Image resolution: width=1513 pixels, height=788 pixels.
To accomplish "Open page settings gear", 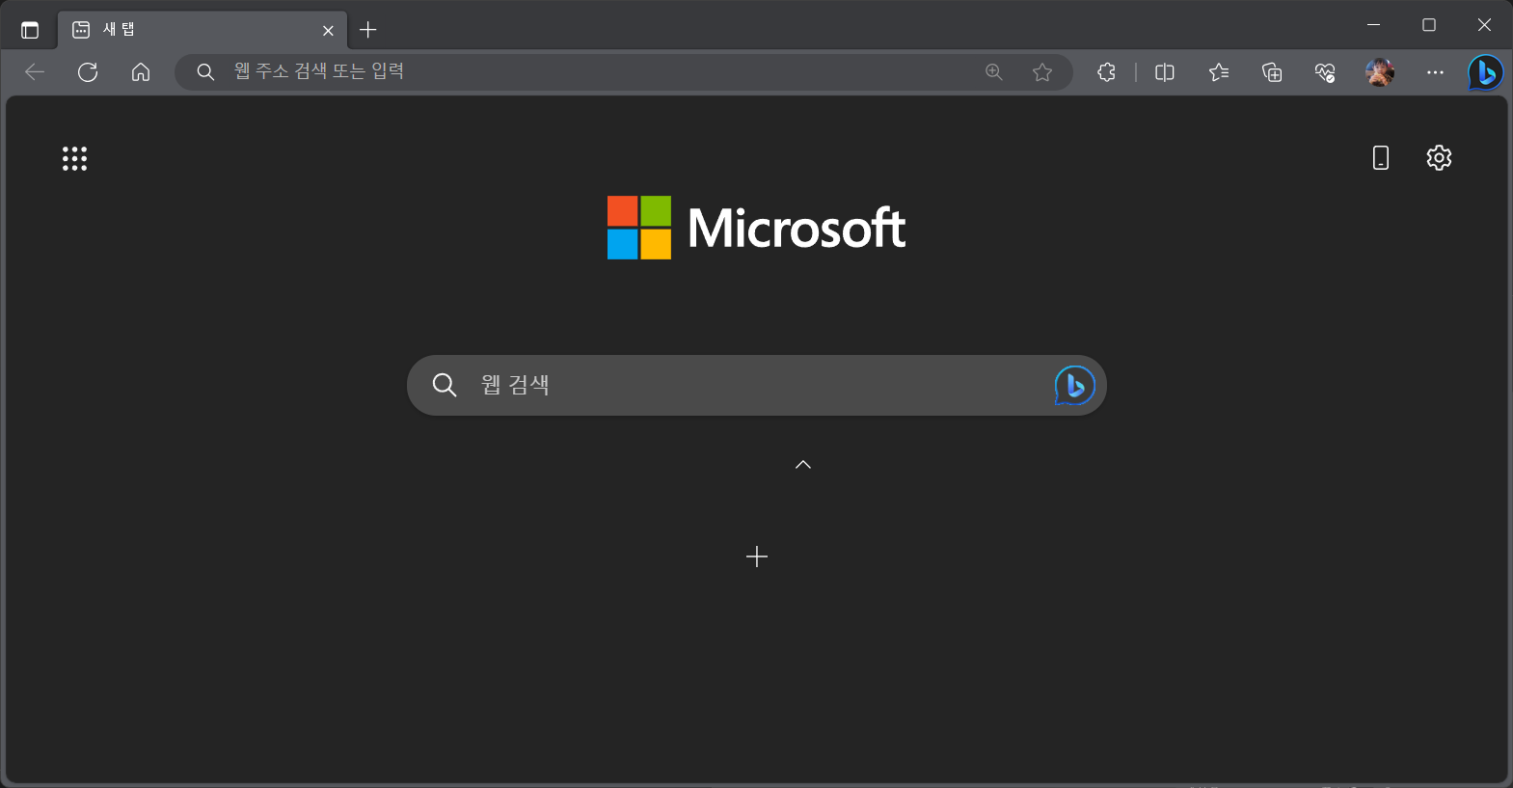I will 1439,158.
